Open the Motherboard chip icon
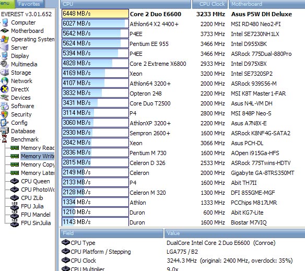Screen dimensions: 305x271 coord(5,31)
